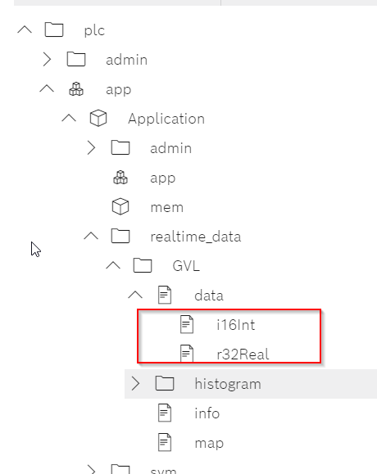Image resolution: width=377 pixels, height=474 pixels.
Task: Click the document icon beside info
Action: [165, 413]
